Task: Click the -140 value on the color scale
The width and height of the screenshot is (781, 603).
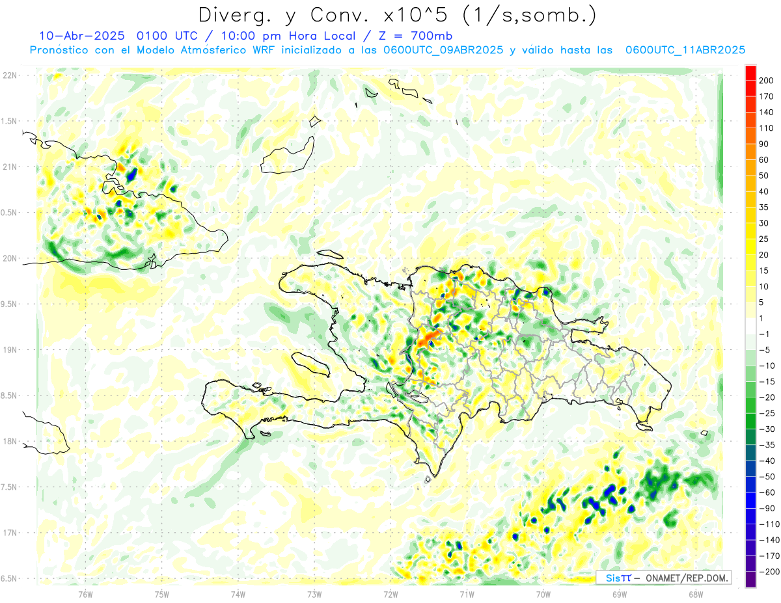Action: click(x=769, y=540)
